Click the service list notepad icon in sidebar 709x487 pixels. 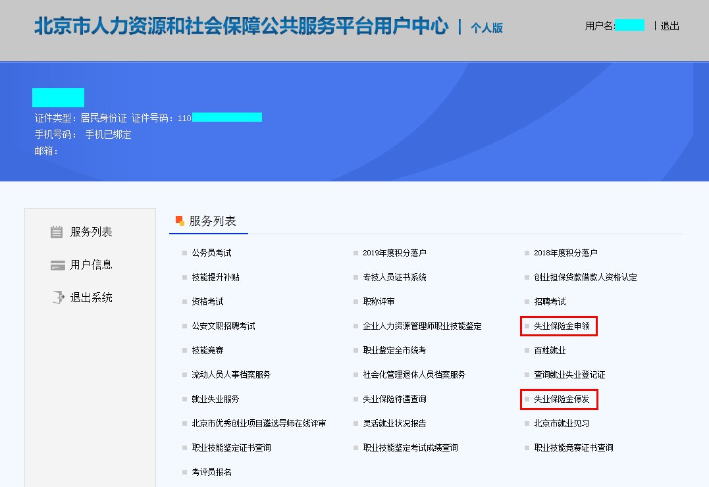click(x=57, y=232)
